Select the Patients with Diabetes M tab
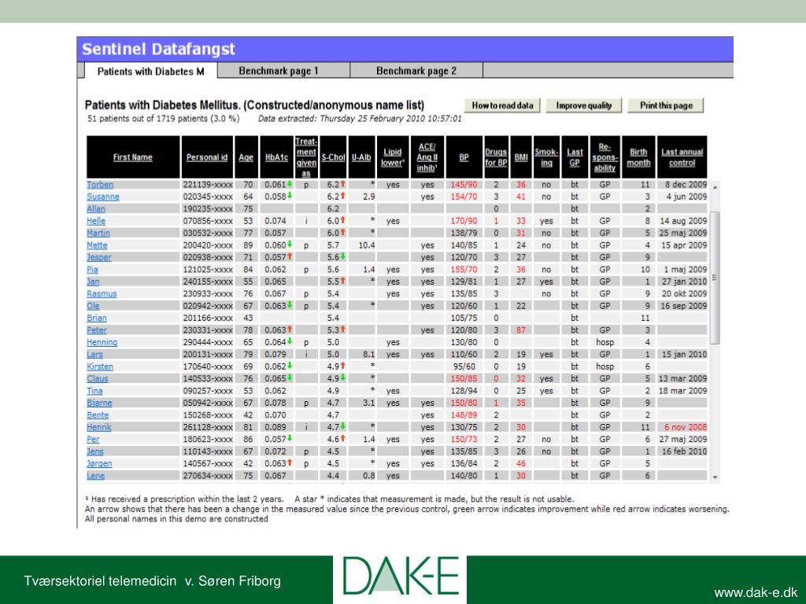The image size is (806, 604). (150, 72)
